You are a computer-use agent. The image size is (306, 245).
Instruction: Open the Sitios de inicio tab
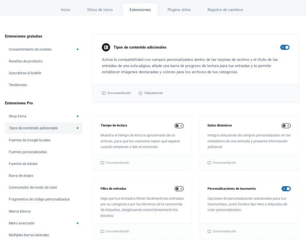point(100,10)
